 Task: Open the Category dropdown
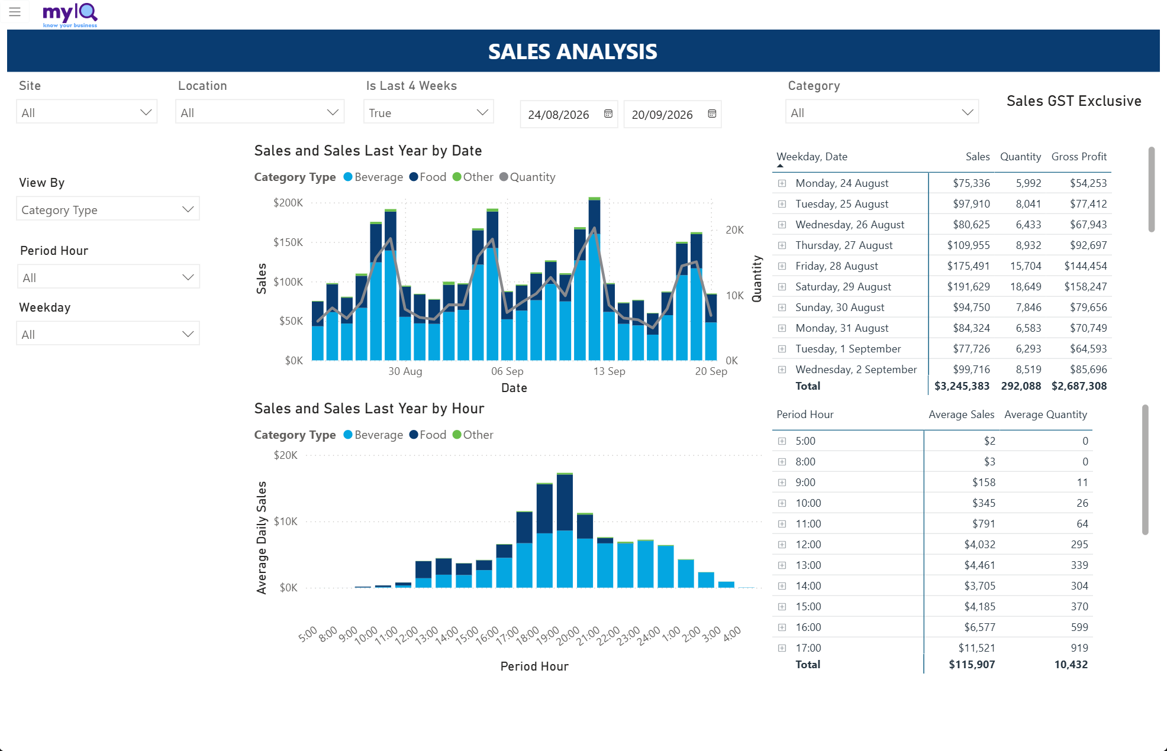click(882, 112)
